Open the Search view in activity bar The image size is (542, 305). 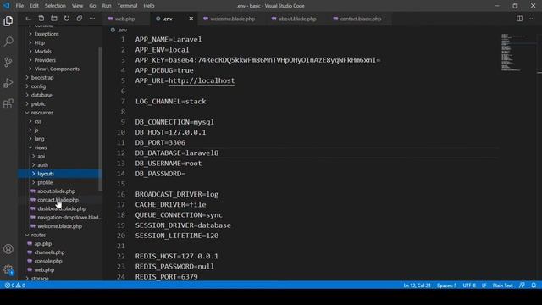pos(8,42)
